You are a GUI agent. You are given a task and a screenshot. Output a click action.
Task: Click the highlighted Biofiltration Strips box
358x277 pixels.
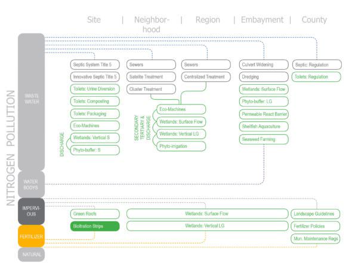click(x=95, y=226)
